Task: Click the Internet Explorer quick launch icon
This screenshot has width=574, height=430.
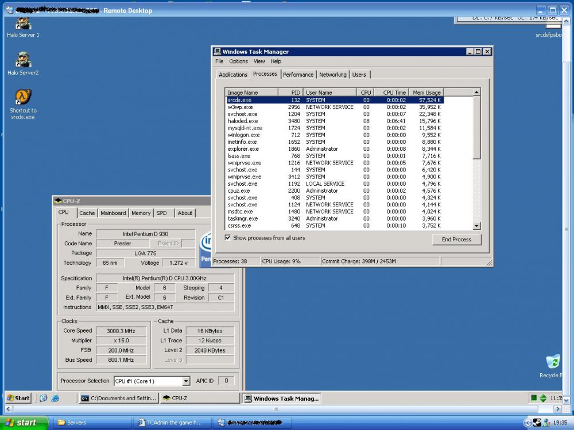Action: [x=55, y=398]
